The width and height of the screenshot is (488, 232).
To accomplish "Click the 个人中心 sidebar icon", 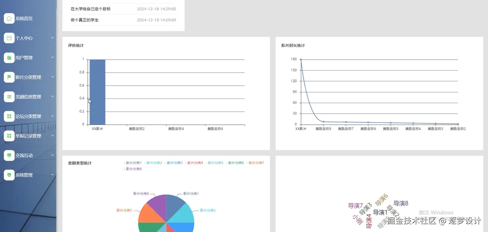I will click(9, 38).
